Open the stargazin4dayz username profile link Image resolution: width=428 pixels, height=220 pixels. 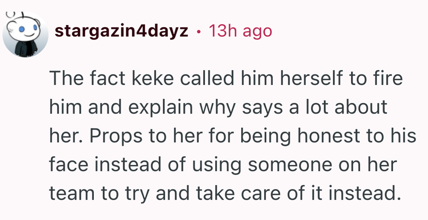pyautogui.click(x=121, y=31)
